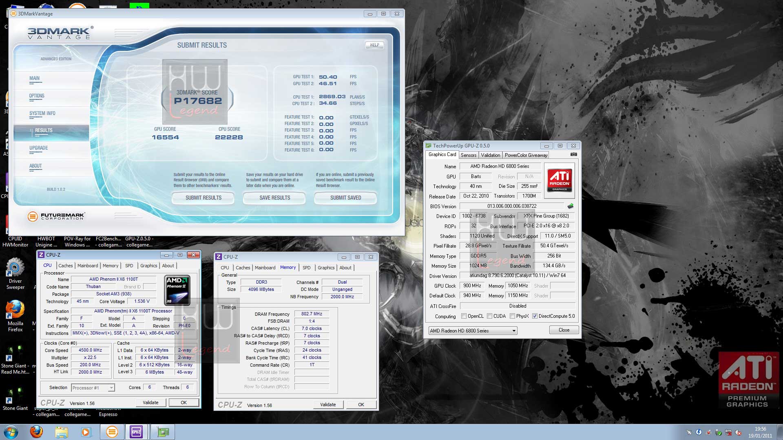Click Validate in CPU-Z Memory window
The height and width of the screenshot is (440, 783).
328,405
